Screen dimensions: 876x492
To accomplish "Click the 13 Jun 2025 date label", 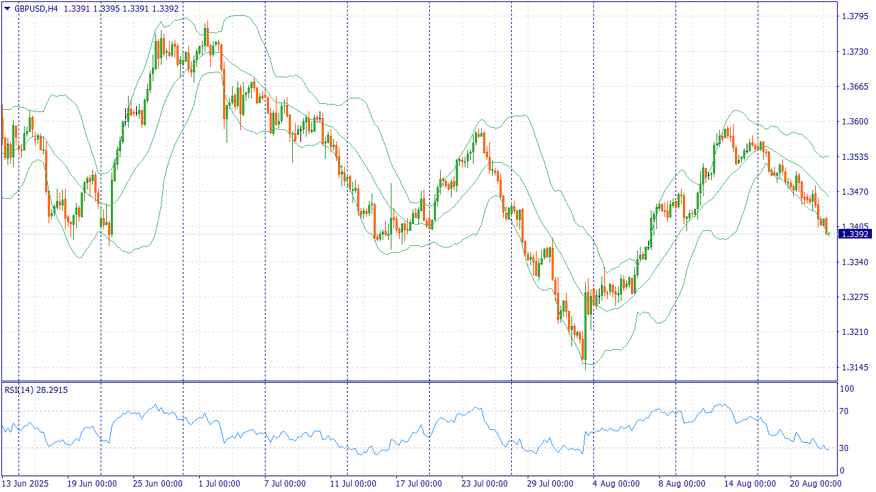I will (25, 484).
